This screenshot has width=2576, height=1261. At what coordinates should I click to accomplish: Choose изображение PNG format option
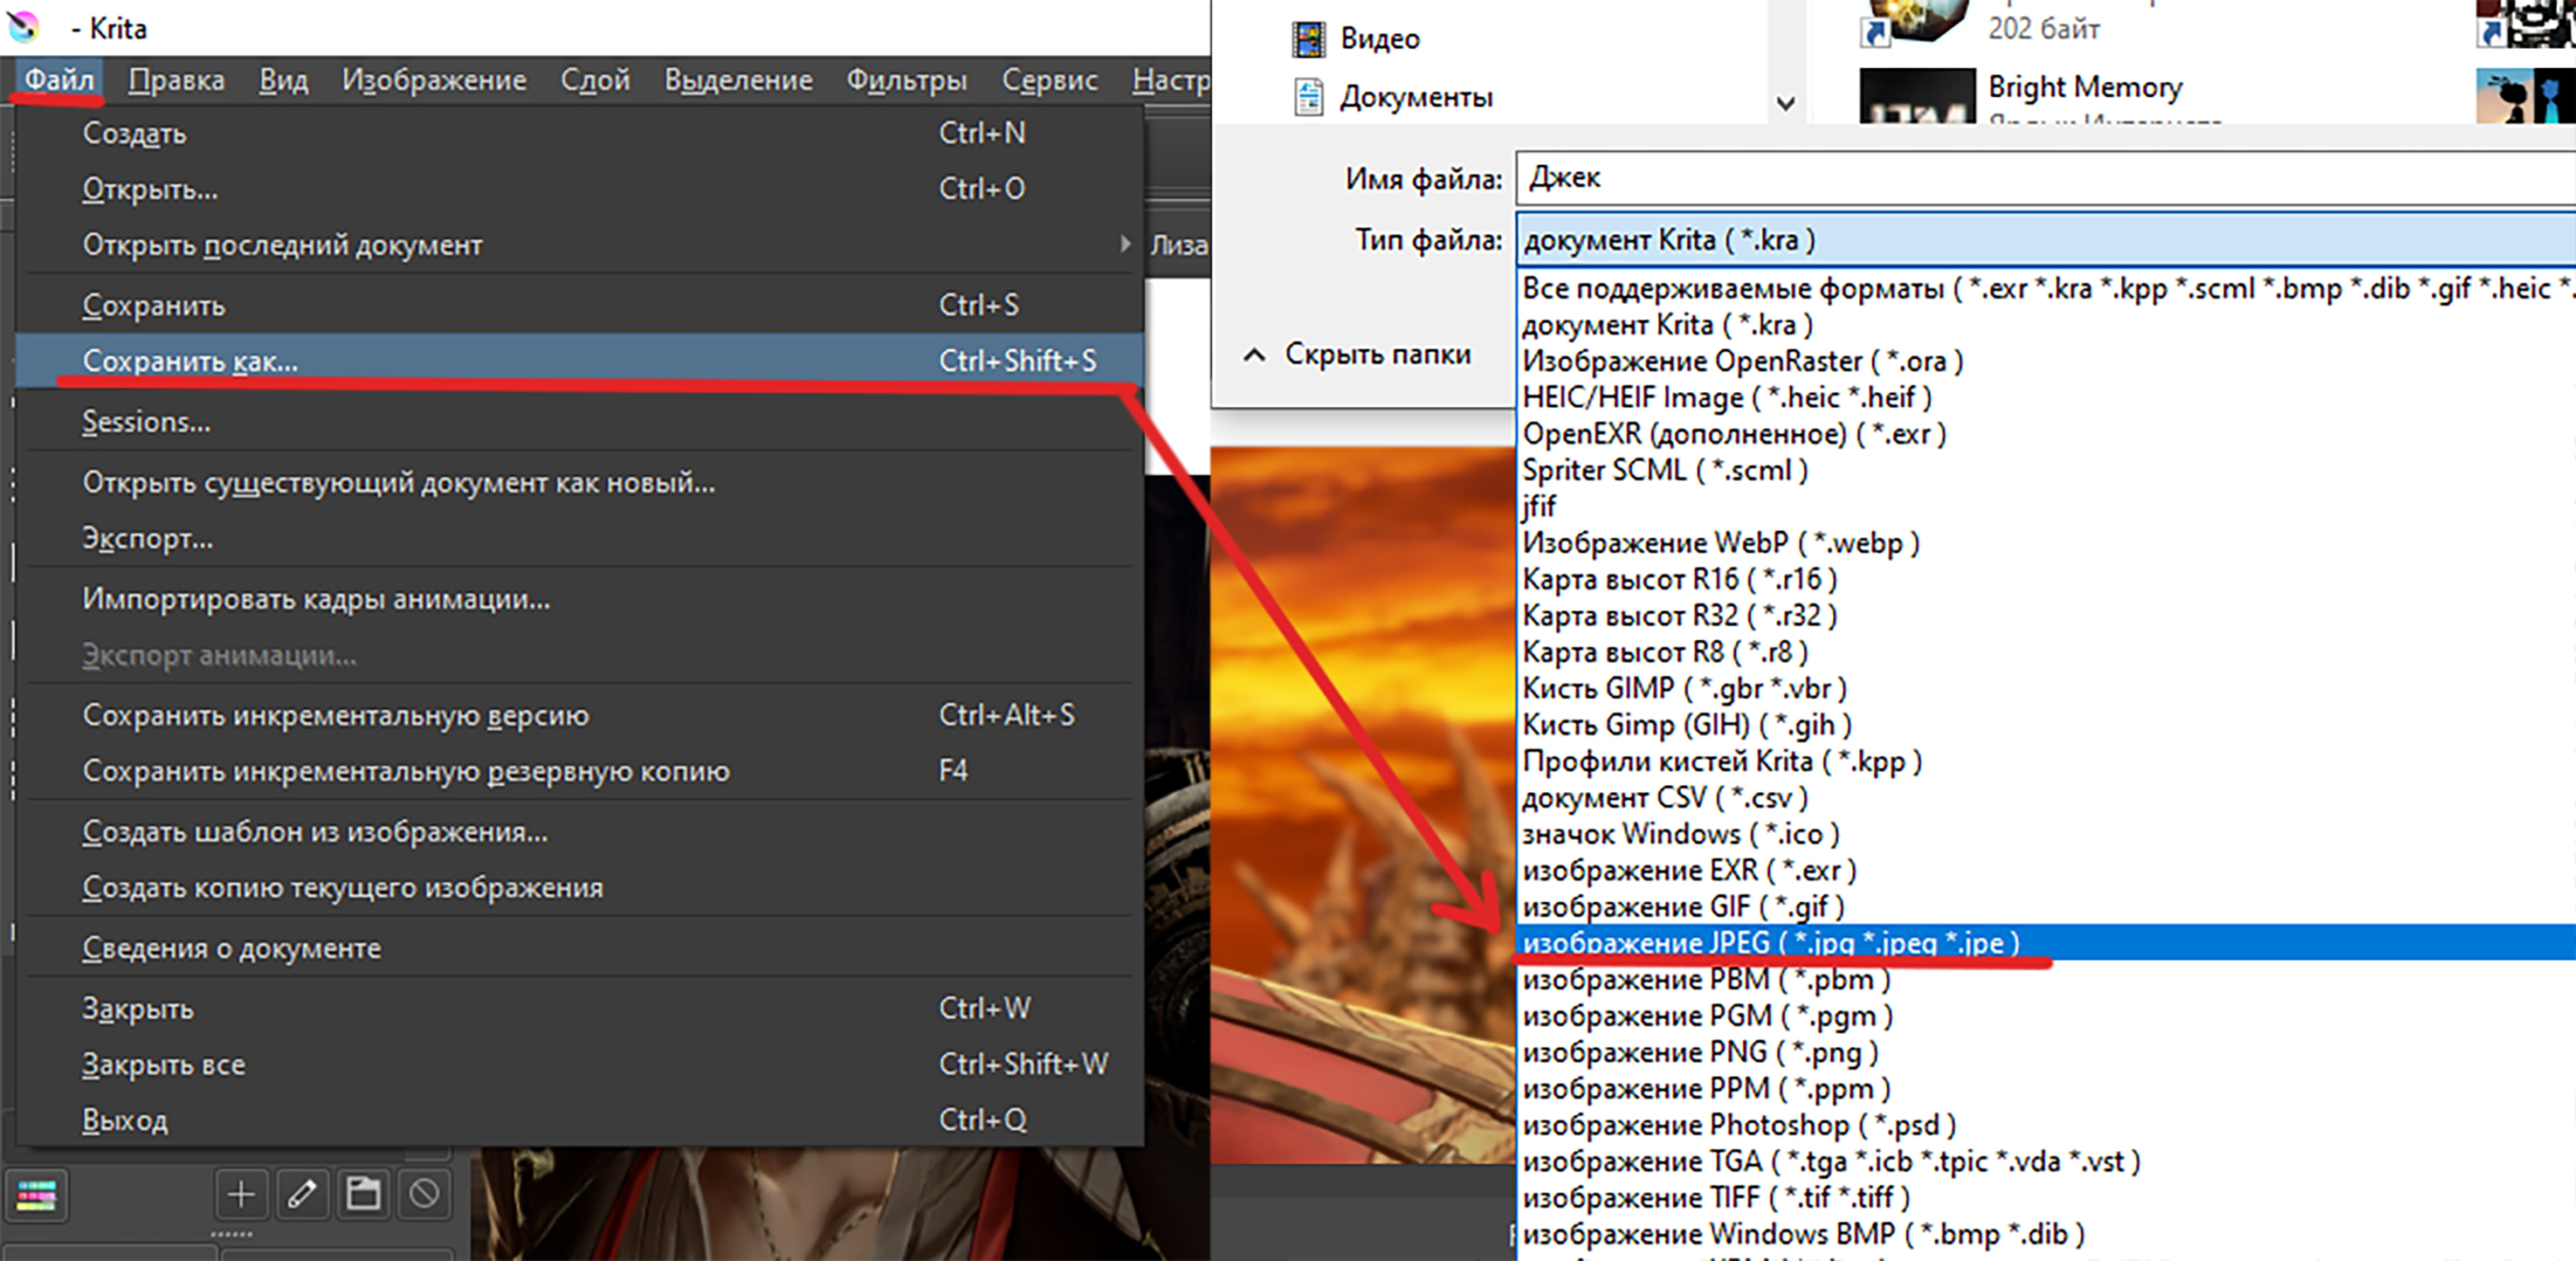(x=1700, y=1052)
